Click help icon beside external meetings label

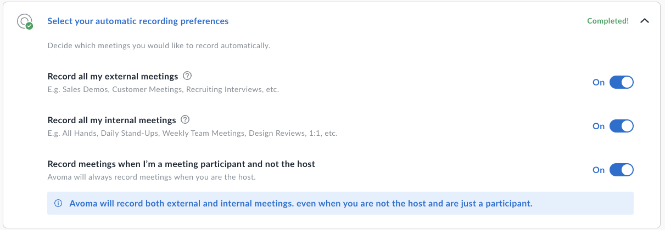(187, 76)
